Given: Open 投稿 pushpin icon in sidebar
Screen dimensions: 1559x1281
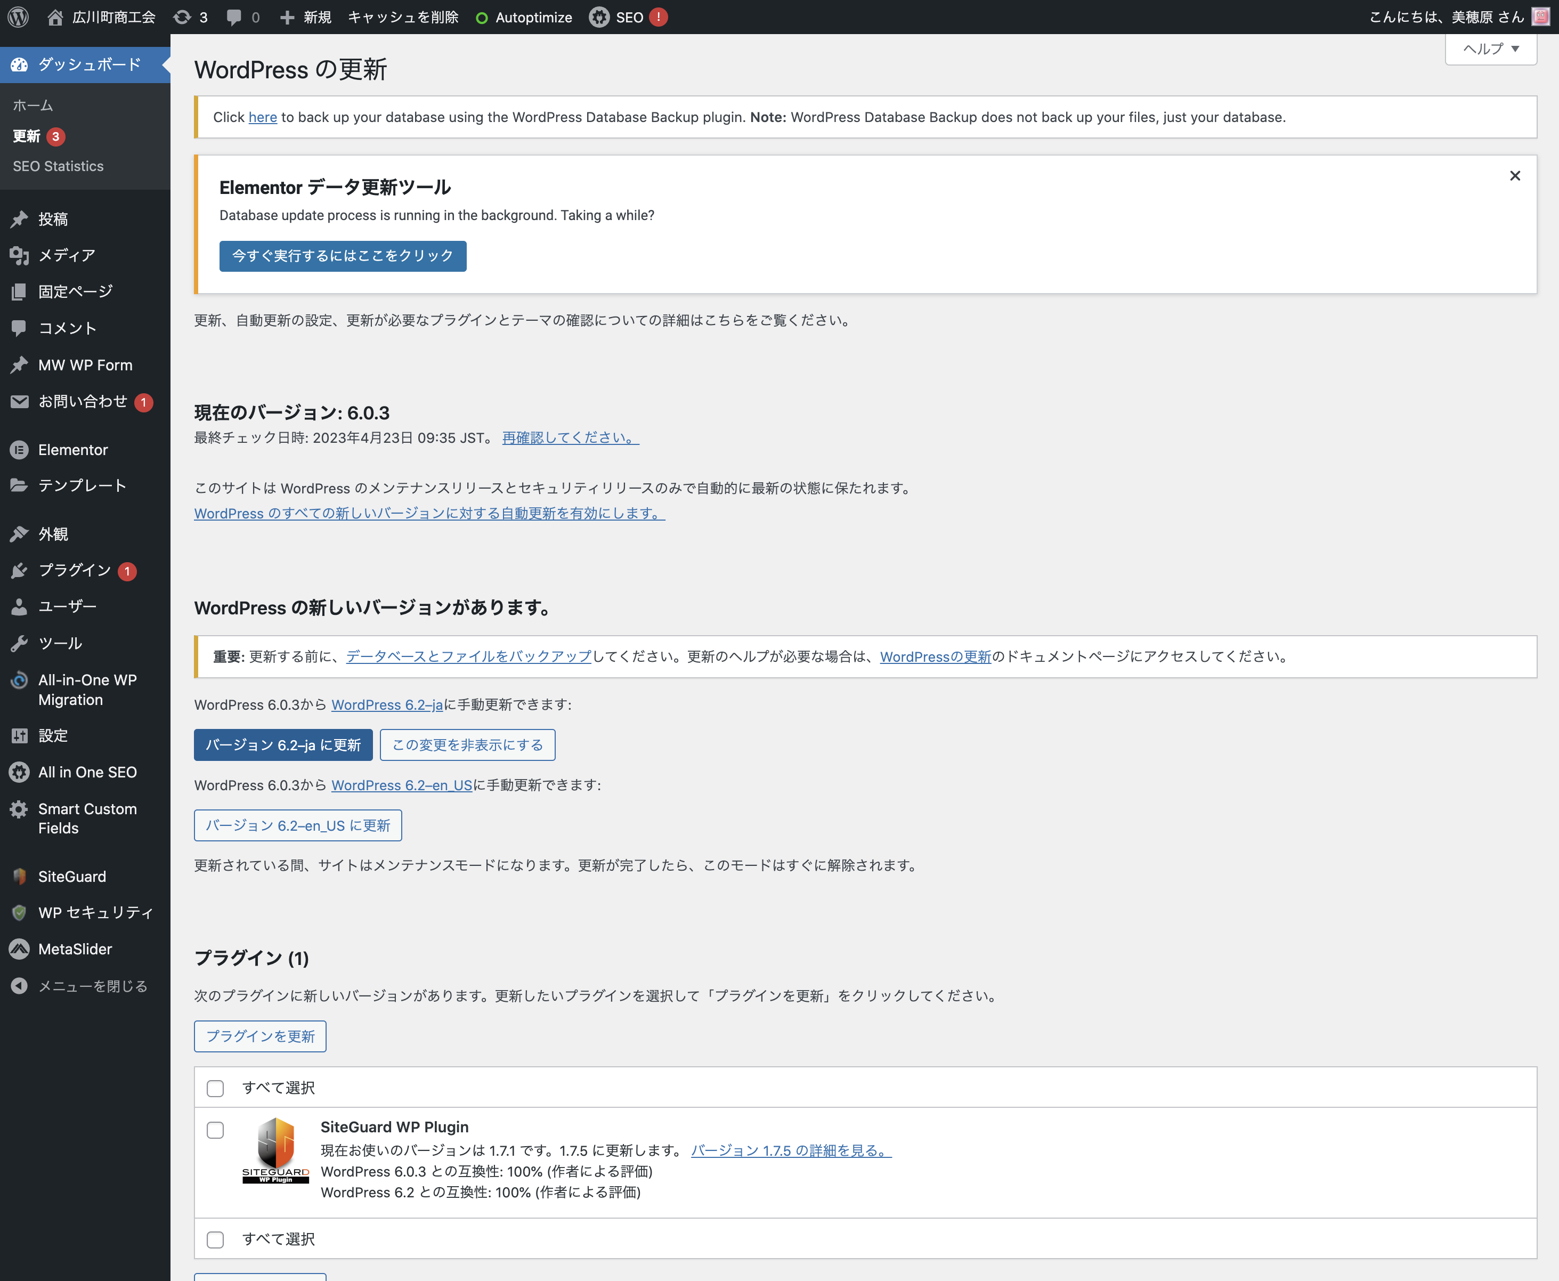Looking at the screenshot, I should 19,219.
